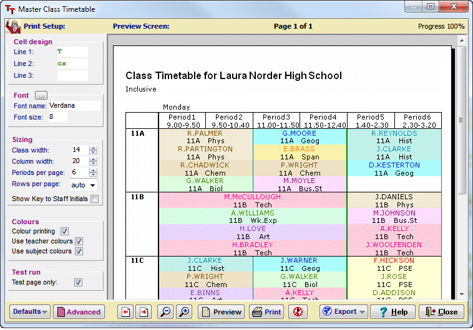Toggle Colour printing checkbox

[64, 231]
